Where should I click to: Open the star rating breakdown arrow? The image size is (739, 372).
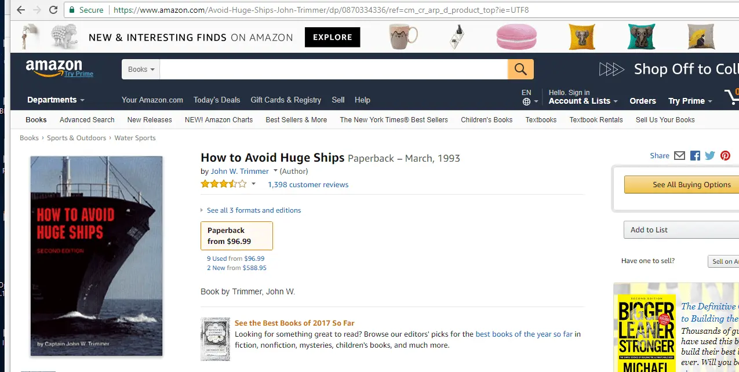[253, 184]
